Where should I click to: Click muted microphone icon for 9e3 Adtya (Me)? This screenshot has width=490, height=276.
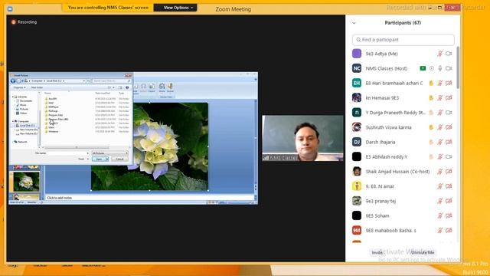pos(440,54)
